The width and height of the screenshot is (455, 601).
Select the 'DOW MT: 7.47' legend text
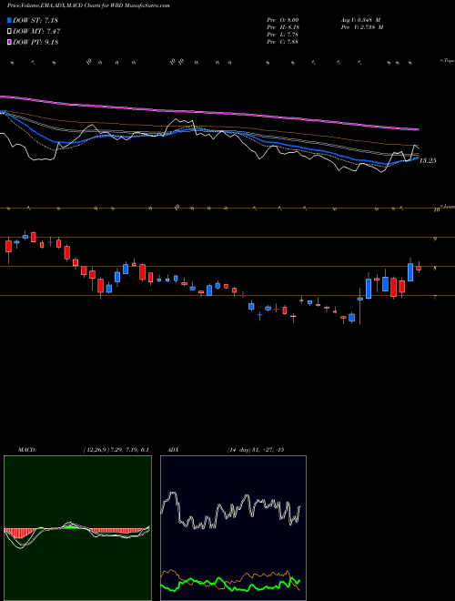click(x=36, y=32)
